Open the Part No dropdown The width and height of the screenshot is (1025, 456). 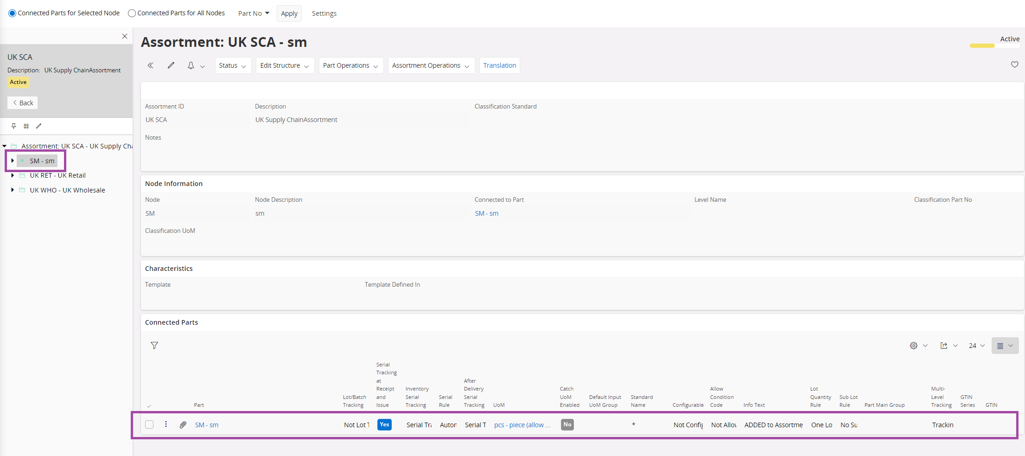(254, 13)
